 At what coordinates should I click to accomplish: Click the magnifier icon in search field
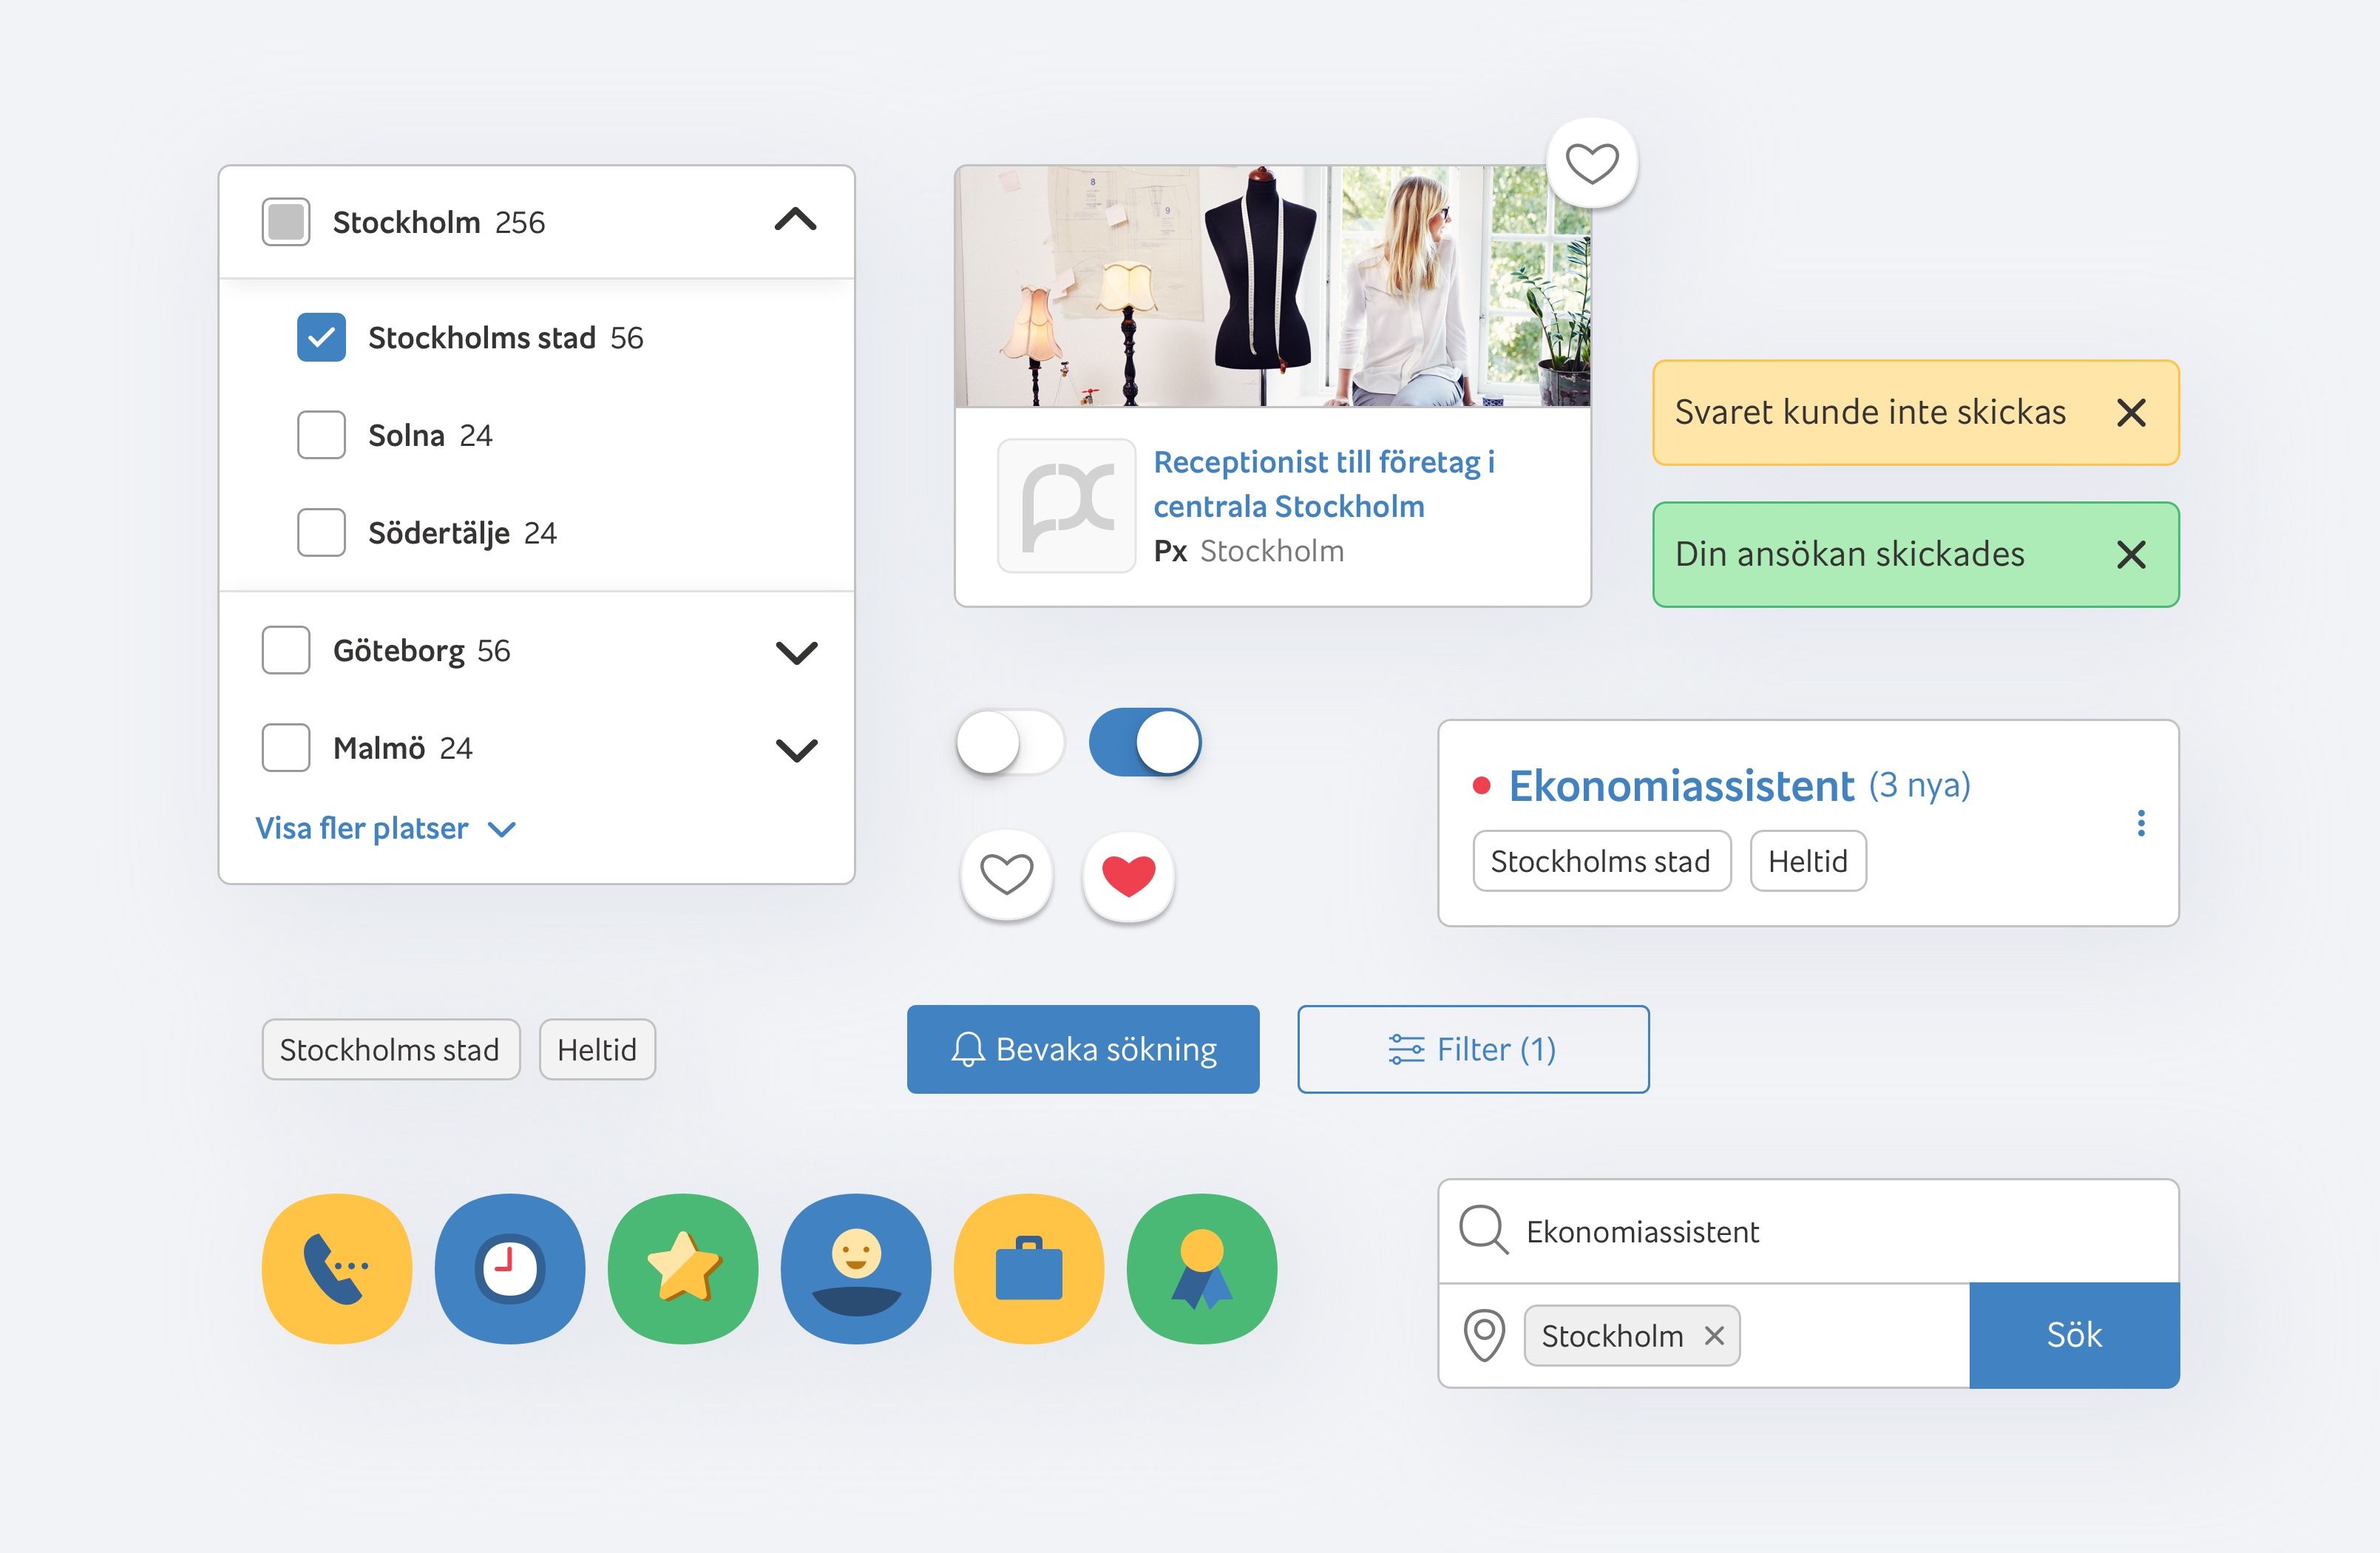[x=1483, y=1229]
